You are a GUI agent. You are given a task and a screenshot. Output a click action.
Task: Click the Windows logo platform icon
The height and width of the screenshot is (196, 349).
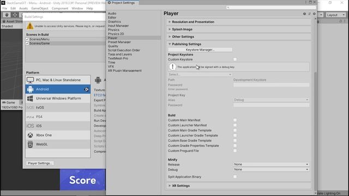[30, 98]
